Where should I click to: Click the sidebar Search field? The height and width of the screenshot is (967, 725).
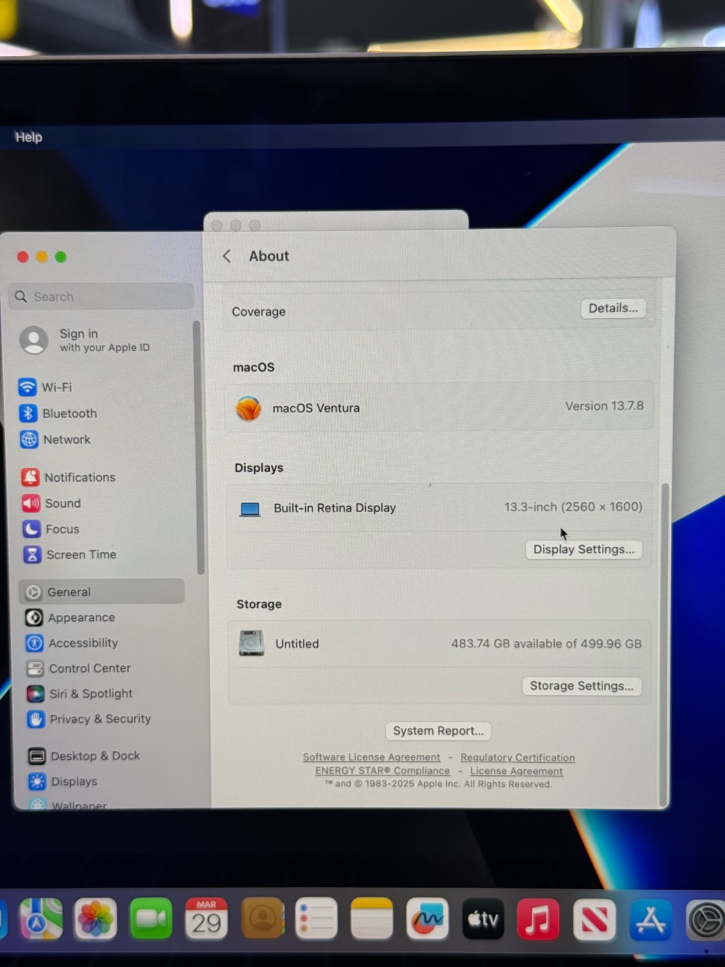point(101,297)
